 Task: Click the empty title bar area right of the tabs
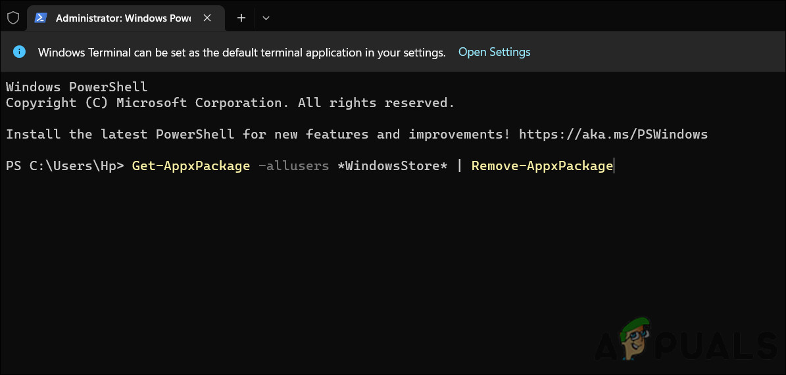tap(526, 18)
